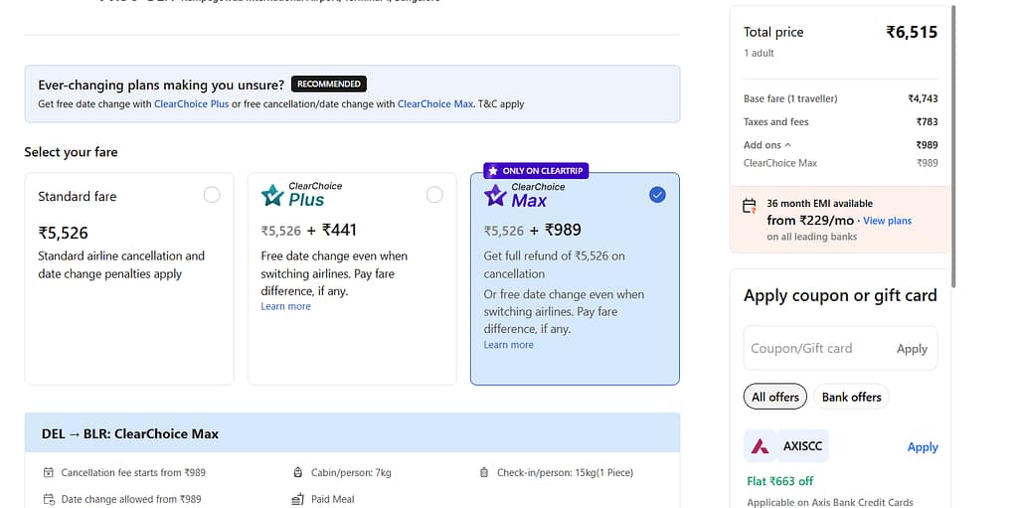Open Learn more under ClearChoice Plus

285,306
